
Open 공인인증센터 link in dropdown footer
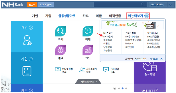141,59
